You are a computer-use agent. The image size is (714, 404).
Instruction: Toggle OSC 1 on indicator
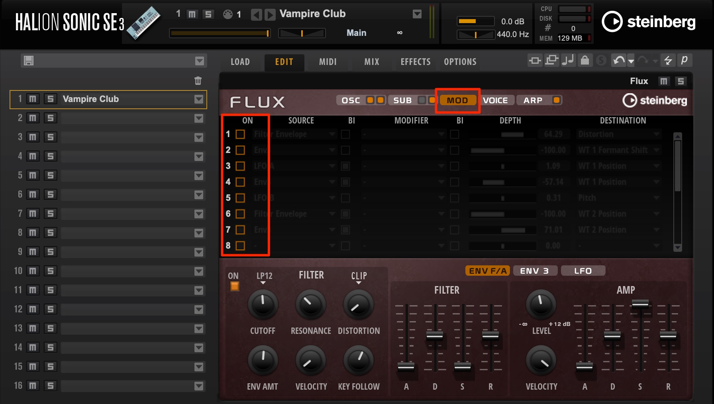coord(370,100)
